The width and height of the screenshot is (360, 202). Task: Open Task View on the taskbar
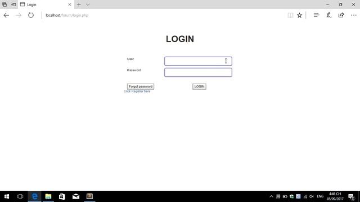point(20,196)
